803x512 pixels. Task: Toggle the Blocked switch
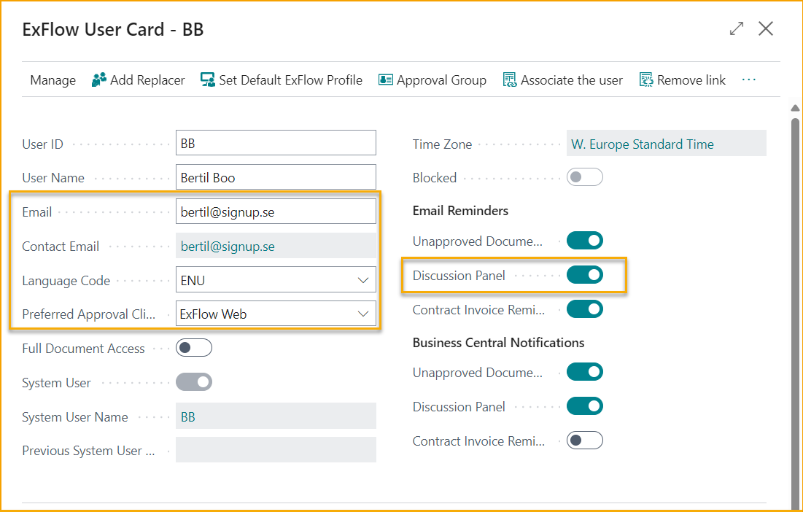(x=585, y=177)
